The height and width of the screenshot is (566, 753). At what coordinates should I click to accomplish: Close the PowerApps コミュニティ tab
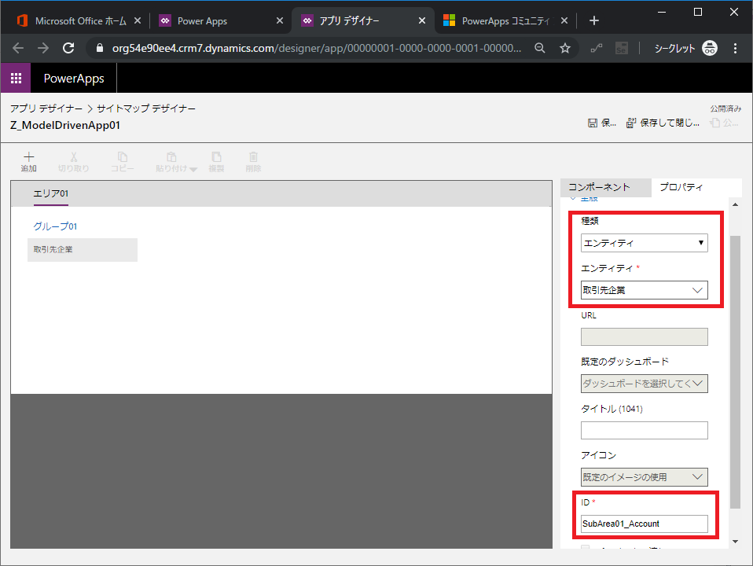564,20
